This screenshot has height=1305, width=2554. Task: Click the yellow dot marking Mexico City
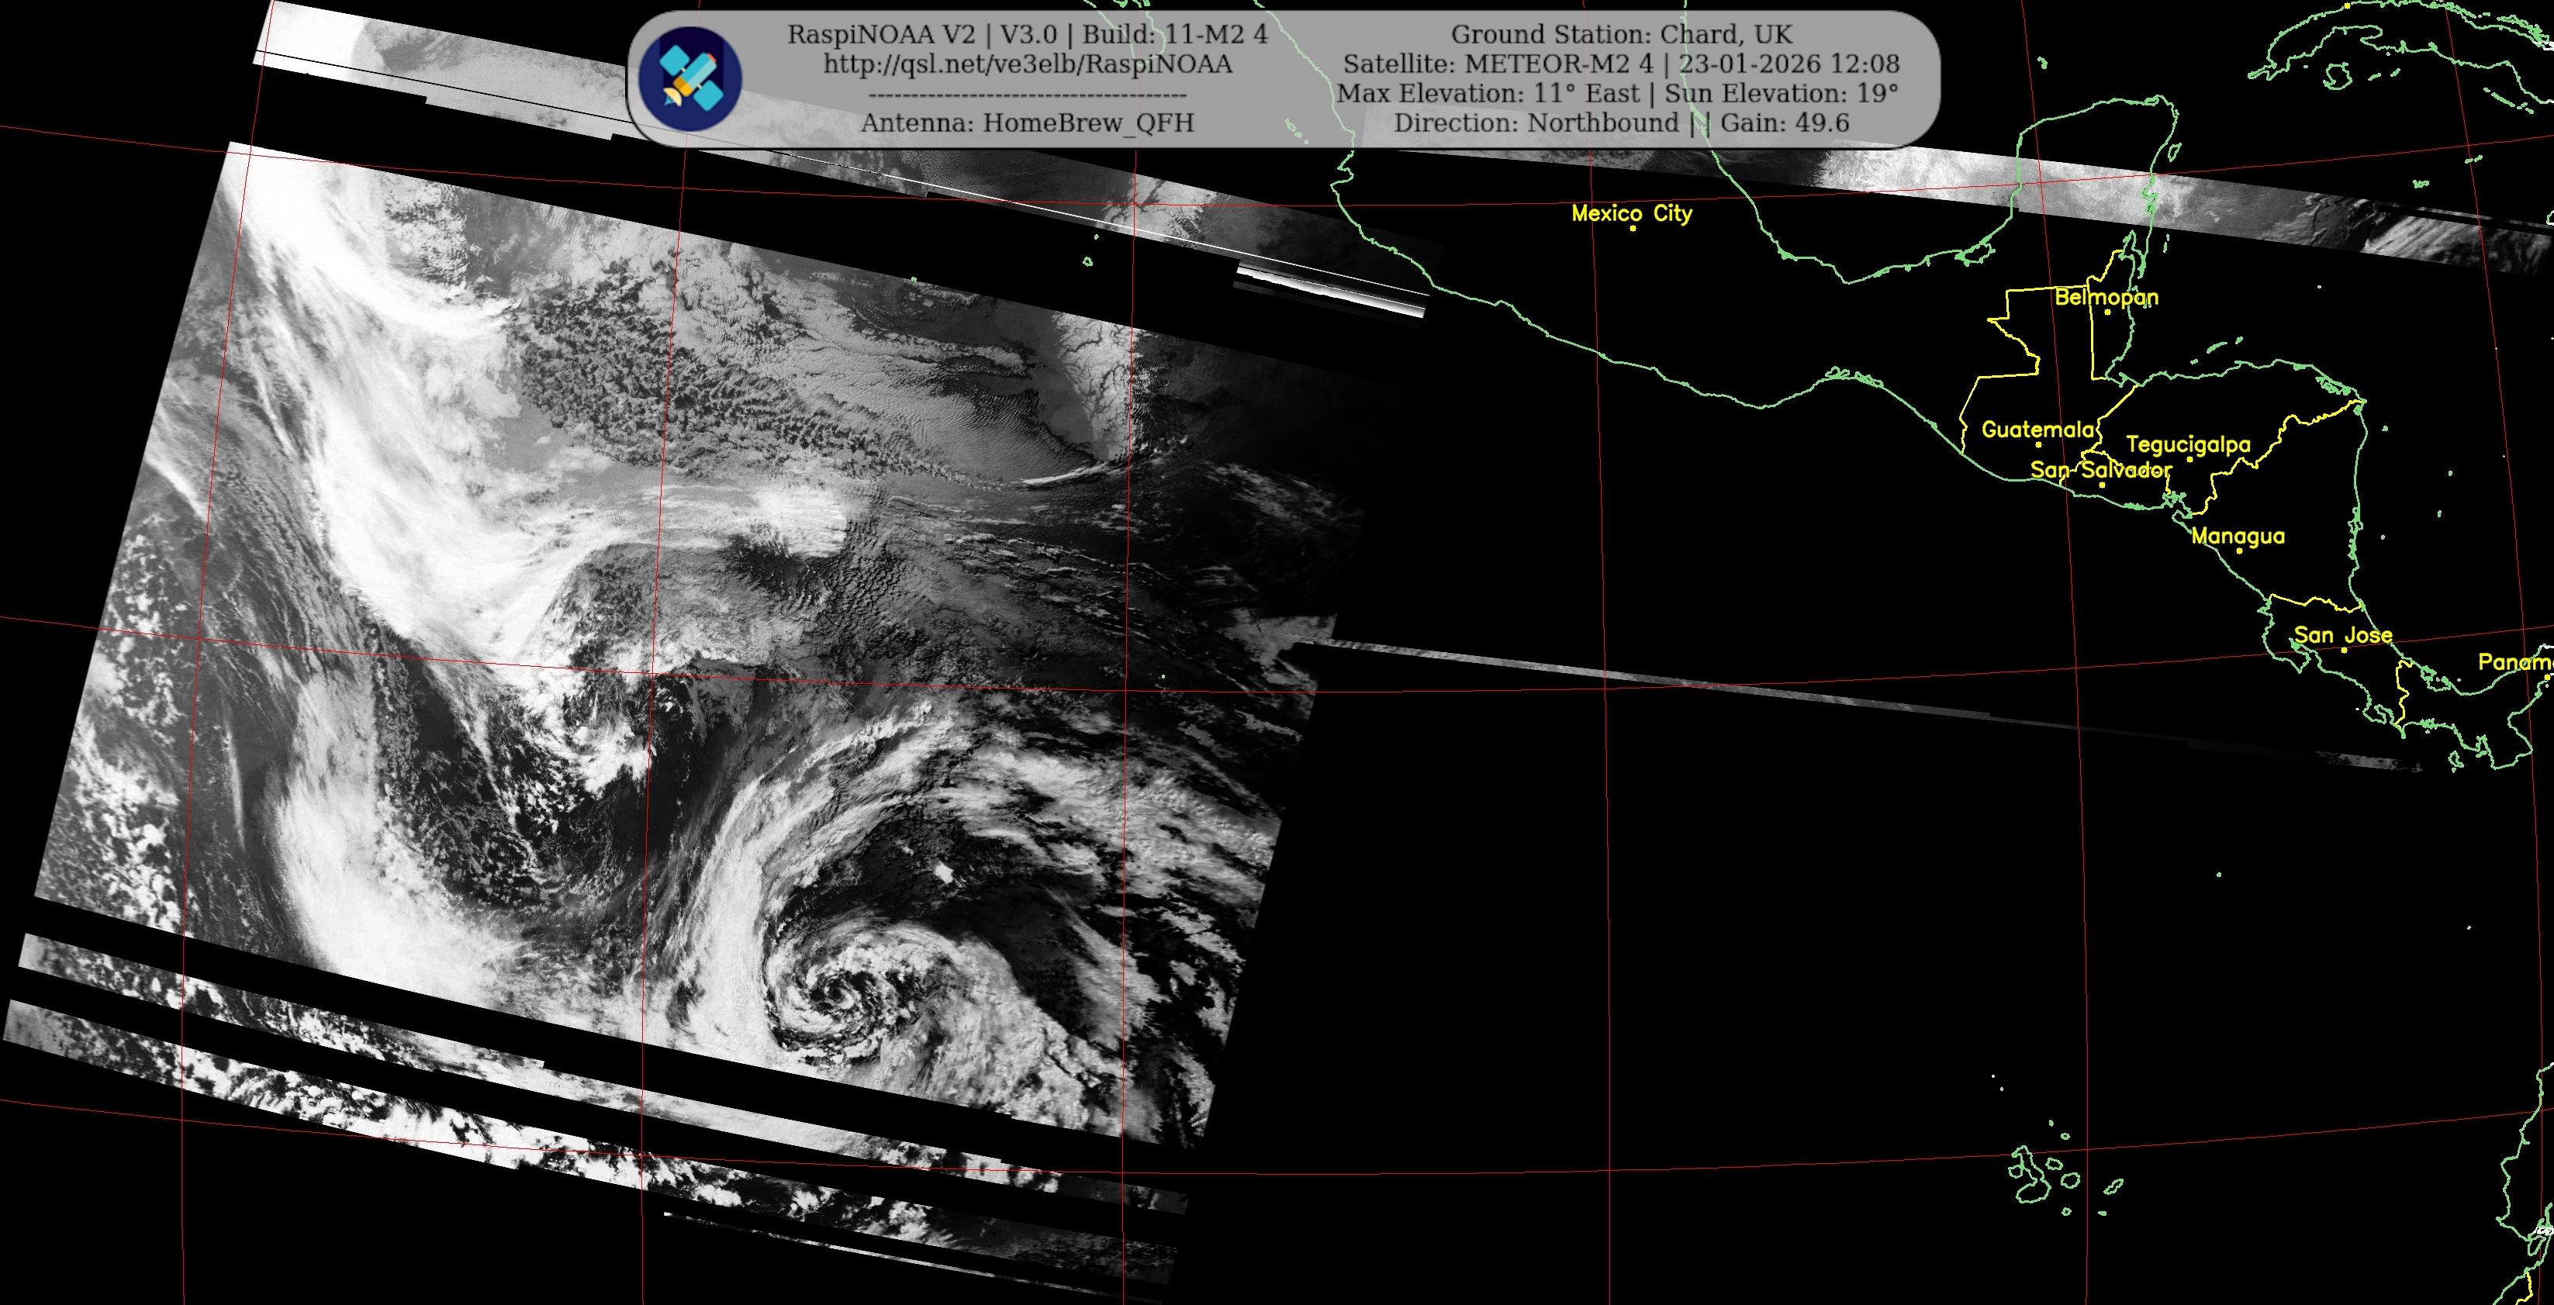click(x=1632, y=229)
